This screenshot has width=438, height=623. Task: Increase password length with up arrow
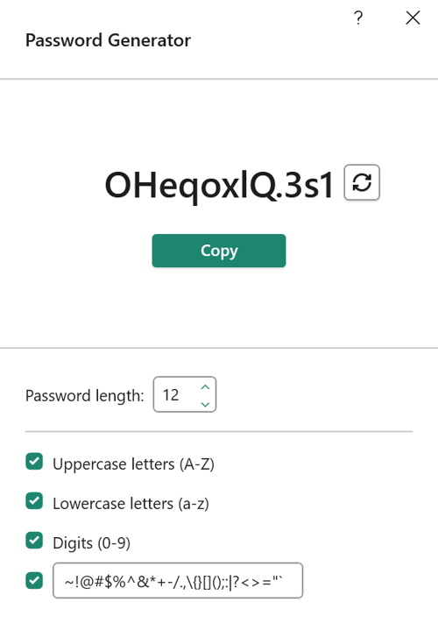205,387
